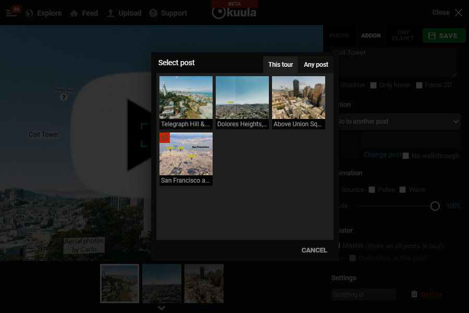Expand the thumbnail strip chevron below
This screenshot has height=313, width=469.
(x=162, y=308)
